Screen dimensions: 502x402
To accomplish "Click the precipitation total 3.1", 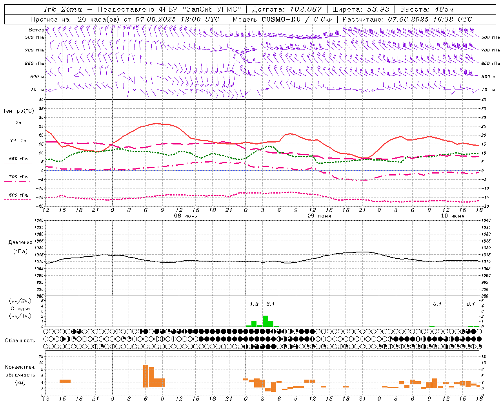I will click(271, 304).
